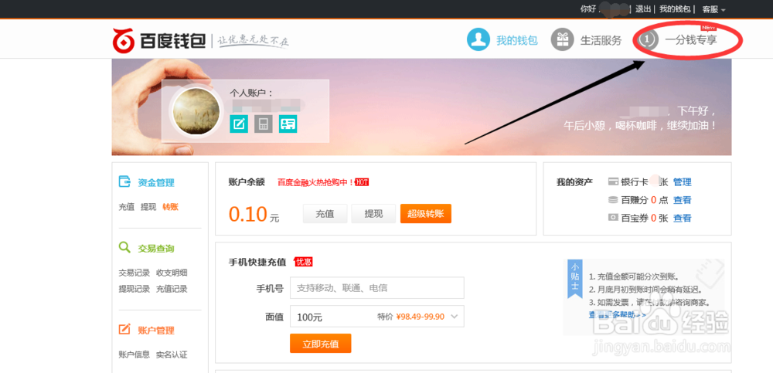
Task: Click the orange 立即充值 button
Action: coord(321,344)
